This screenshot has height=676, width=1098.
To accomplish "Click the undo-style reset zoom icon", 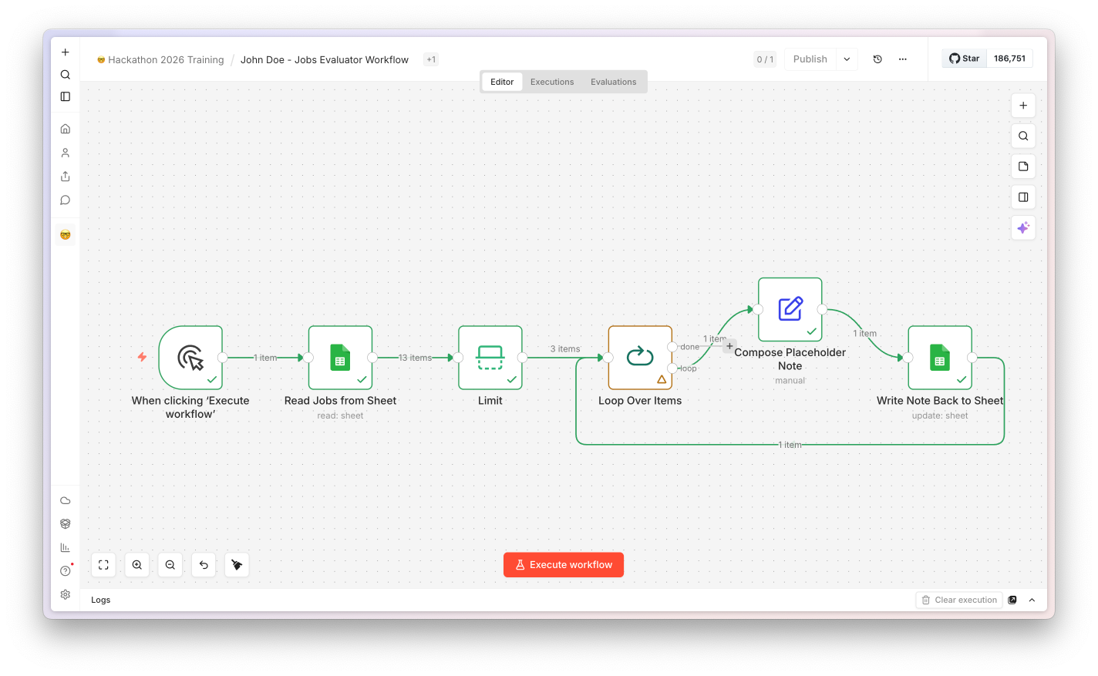I will click(x=204, y=565).
